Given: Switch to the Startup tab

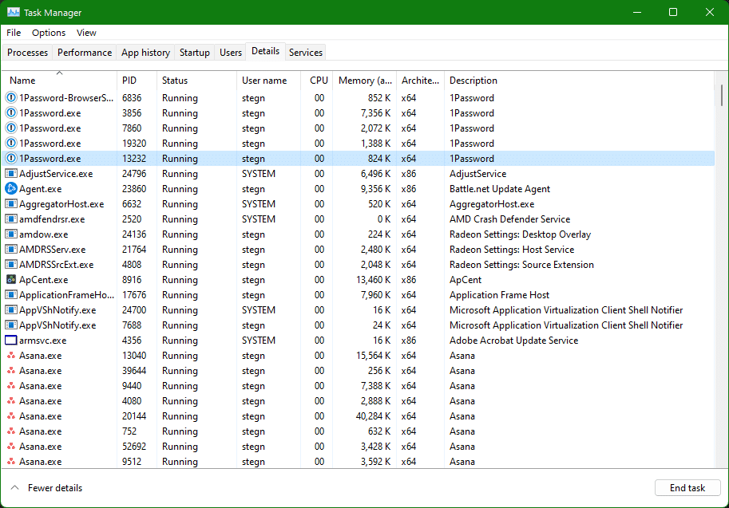Looking at the screenshot, I should point(194,53).
